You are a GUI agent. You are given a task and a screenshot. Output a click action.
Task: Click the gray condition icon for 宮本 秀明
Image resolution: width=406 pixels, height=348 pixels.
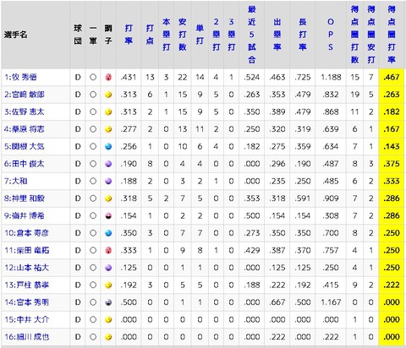pos(108,302)
